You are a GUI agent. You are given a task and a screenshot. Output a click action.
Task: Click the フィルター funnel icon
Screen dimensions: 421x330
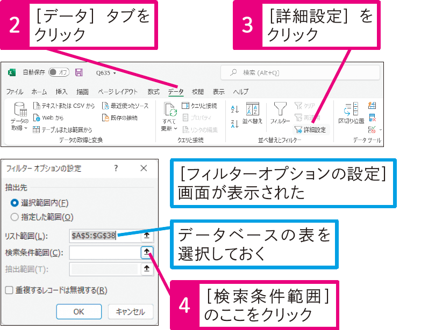point(280,109)
